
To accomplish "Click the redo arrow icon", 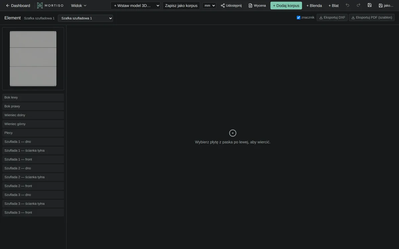I will point(358,5).
